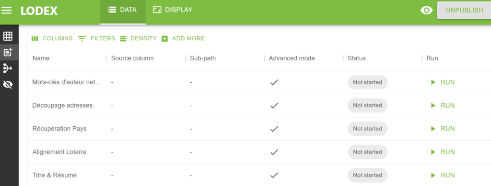Open the Alignement Loterre row
Screen dimensions: 491x186
point(259,152)
